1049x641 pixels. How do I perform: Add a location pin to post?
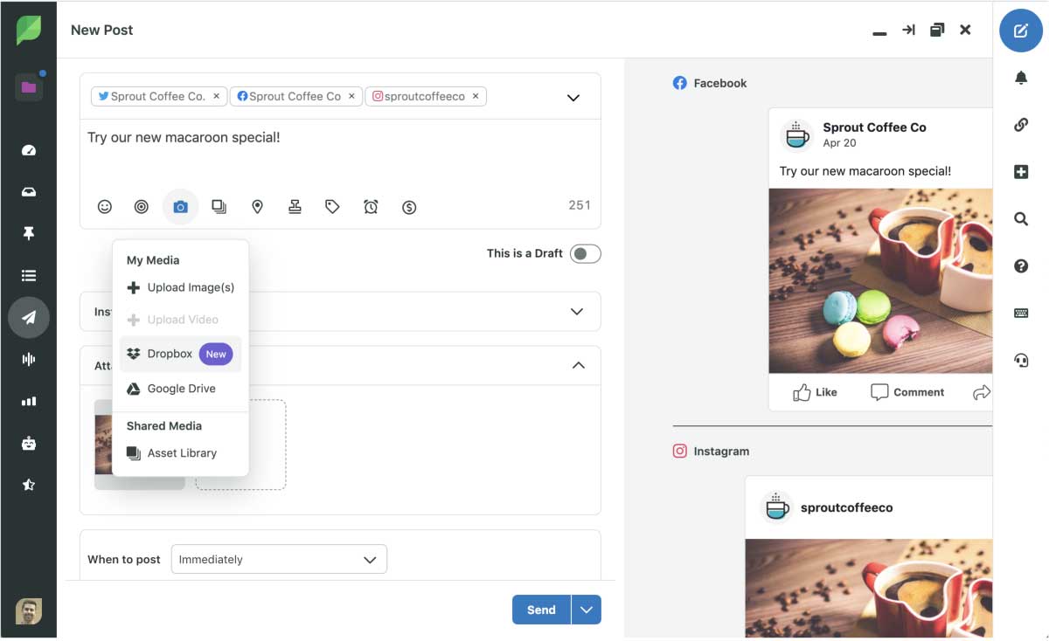[257, 207]
